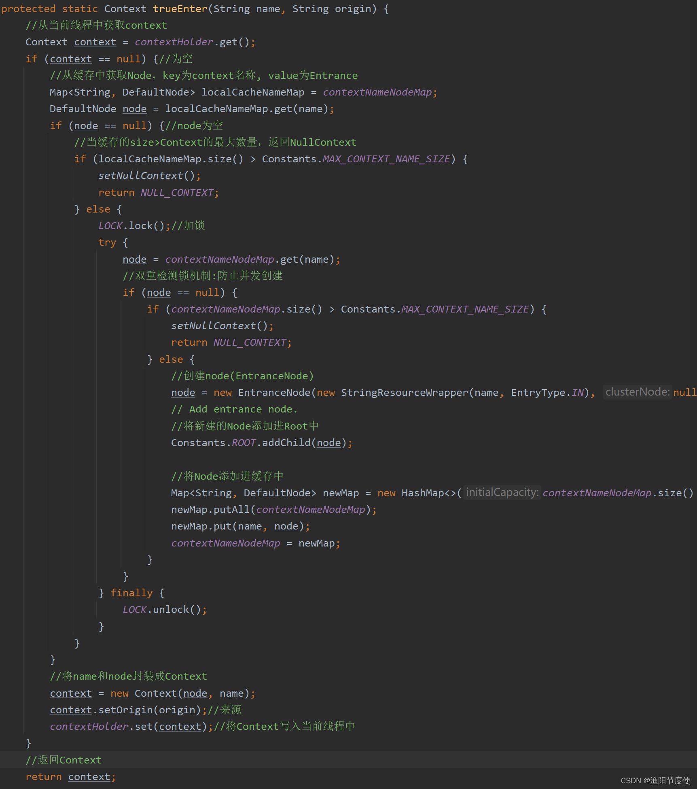This screenshot has height=789, width=697.
Task: Click localCacheNameMap.get(name) expression
Action: click(247, 109)
